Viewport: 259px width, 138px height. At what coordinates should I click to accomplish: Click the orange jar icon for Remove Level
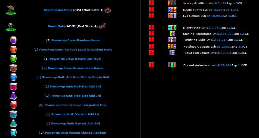click(x=13, y=49)
